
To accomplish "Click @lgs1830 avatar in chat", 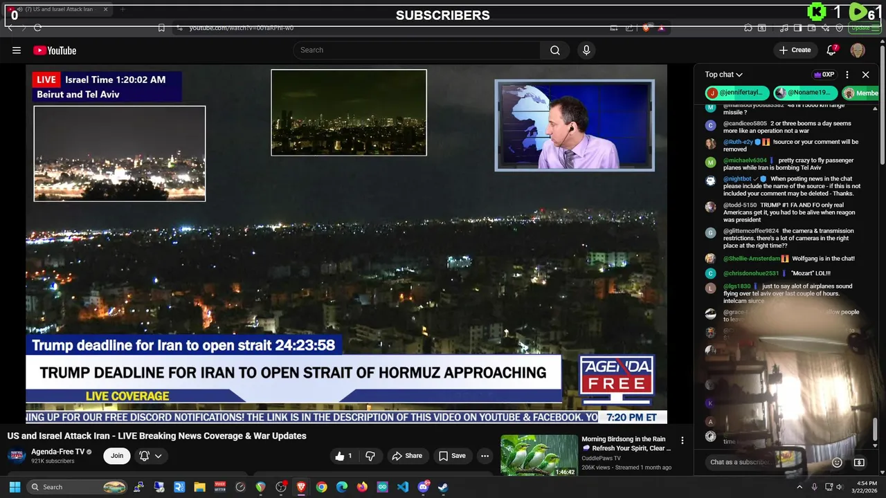I will 710,288.
